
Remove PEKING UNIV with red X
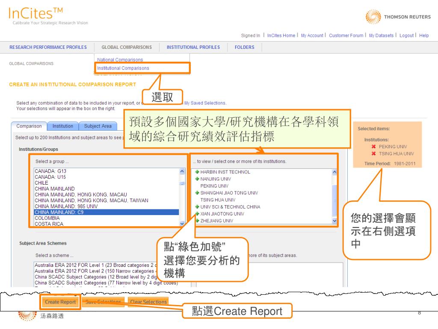(373, 147)
